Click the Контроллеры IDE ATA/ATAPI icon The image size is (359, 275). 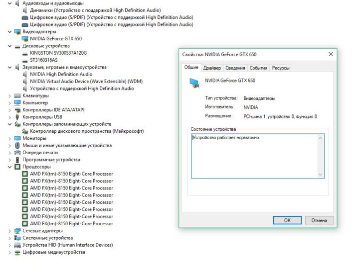tap(17, 110)
